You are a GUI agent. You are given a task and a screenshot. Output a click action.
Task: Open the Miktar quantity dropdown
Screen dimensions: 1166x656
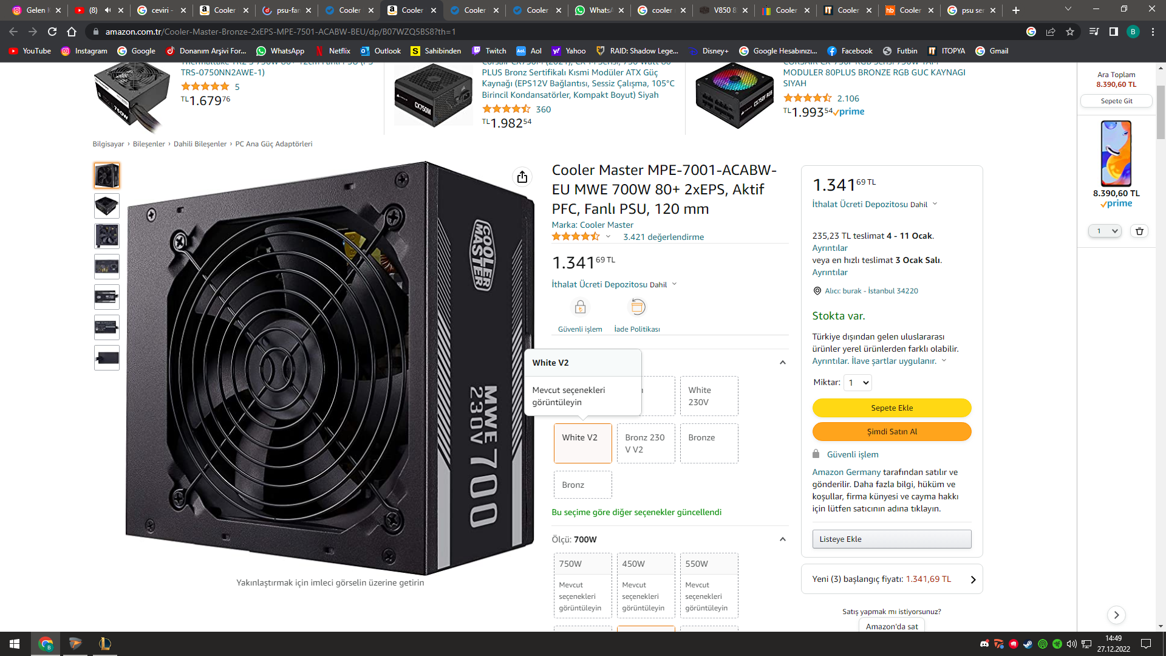coord(858,383)
